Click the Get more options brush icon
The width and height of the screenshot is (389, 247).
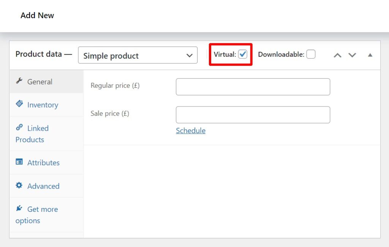coord(19,209)
